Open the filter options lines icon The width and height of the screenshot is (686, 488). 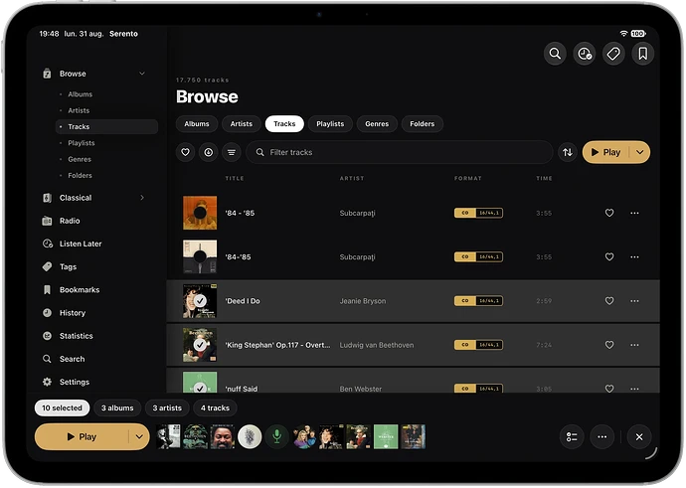pos(232,152)
